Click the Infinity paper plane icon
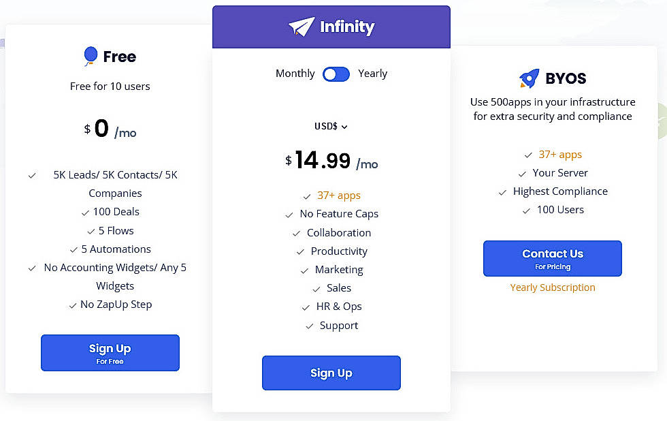Viewport: 667px width, 421px height. click(302, 27)
